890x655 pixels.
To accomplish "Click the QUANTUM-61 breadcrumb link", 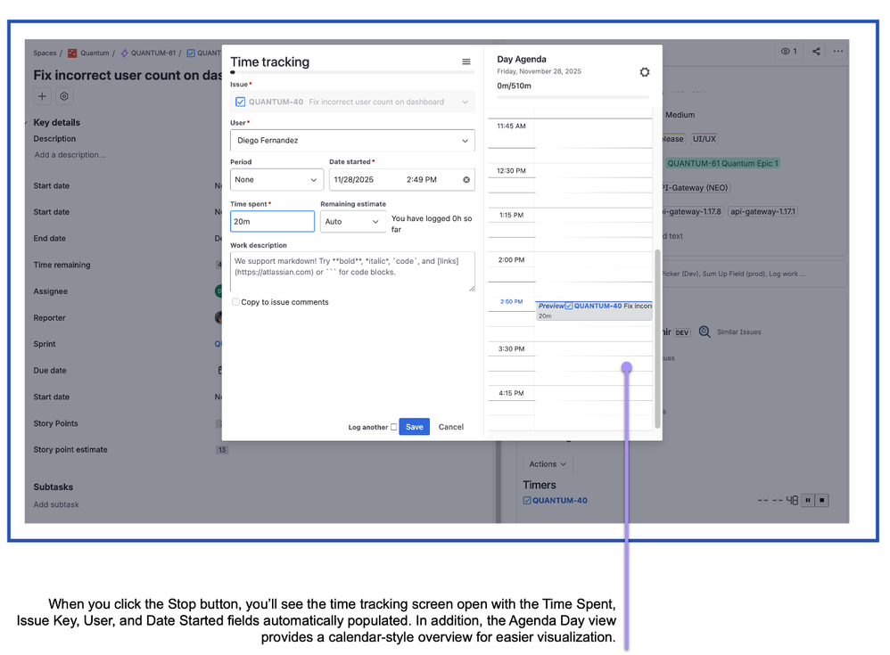I will [153, 53].
